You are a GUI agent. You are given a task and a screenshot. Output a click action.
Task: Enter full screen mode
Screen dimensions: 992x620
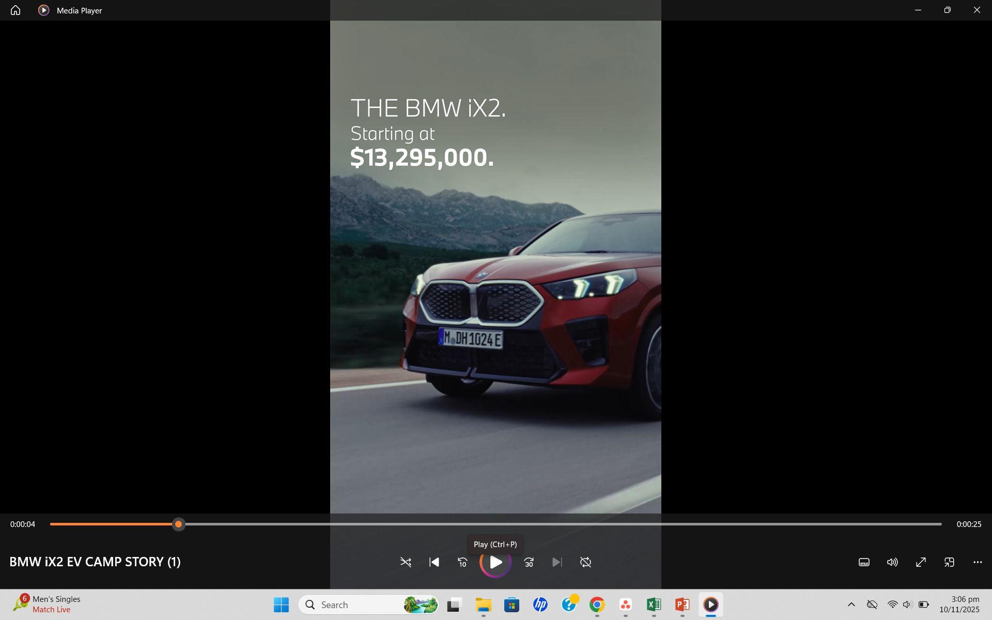pos(921,562)
